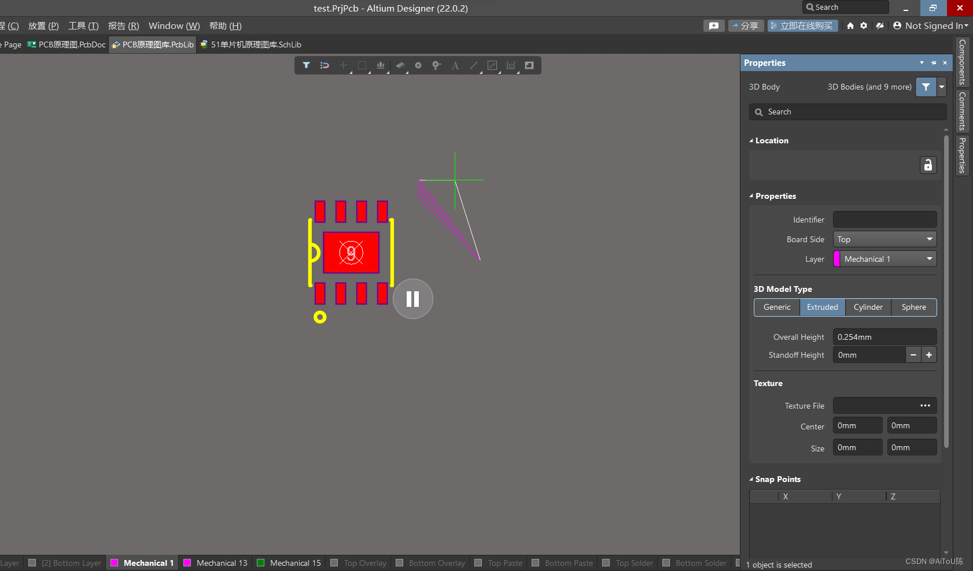This screenshot has width=973, height=571.
Task: Select Cylinder 3D model type
Action: click(x=868, y=307)
